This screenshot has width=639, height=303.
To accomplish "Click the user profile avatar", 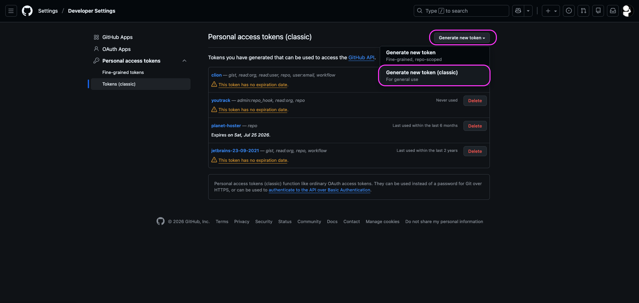I will point(627,11).
